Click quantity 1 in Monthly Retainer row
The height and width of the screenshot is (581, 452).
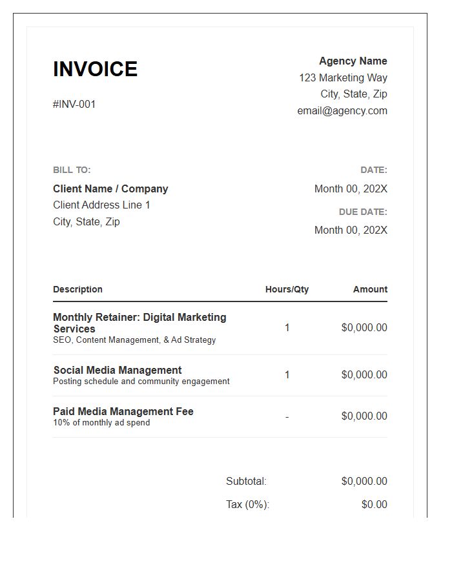[x=287, y=327]
